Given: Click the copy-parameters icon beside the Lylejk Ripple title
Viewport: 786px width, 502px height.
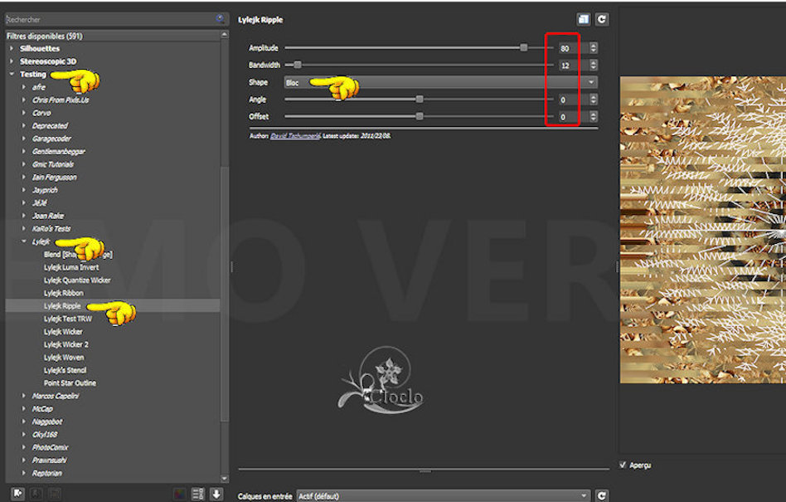Looking at the screenshot, I should pyautogui.click(x=584, y=19).
